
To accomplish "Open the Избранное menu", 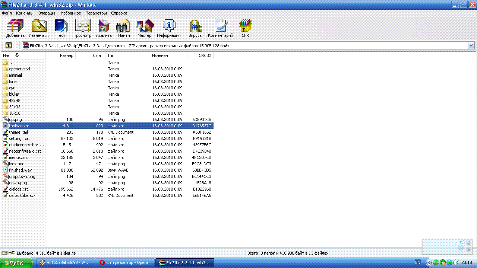I will click(x=71, y=13).
